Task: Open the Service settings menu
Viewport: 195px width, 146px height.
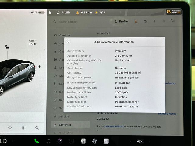Action: point(61,116)
